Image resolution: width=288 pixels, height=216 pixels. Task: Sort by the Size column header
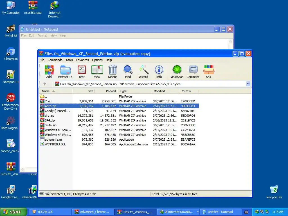(x=83, y=91)
